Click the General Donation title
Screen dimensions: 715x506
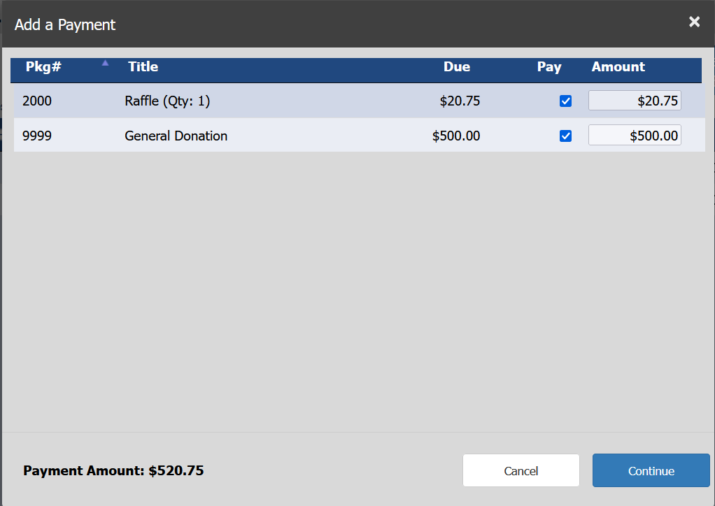(176, 136)
